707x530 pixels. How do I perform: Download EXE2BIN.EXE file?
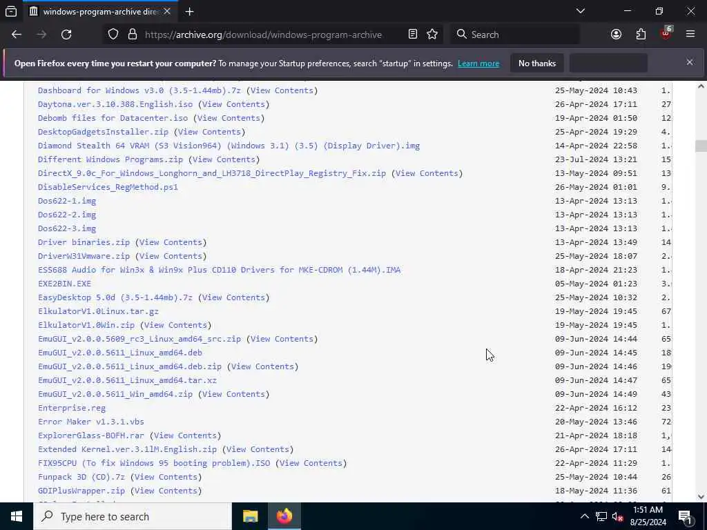64,284
